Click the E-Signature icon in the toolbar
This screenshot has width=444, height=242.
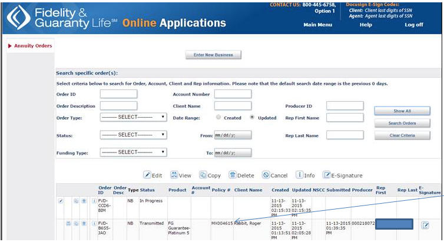(x=327, y=175)
